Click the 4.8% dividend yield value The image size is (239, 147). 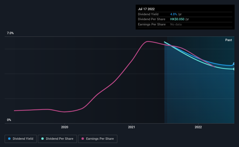(174, 14)
